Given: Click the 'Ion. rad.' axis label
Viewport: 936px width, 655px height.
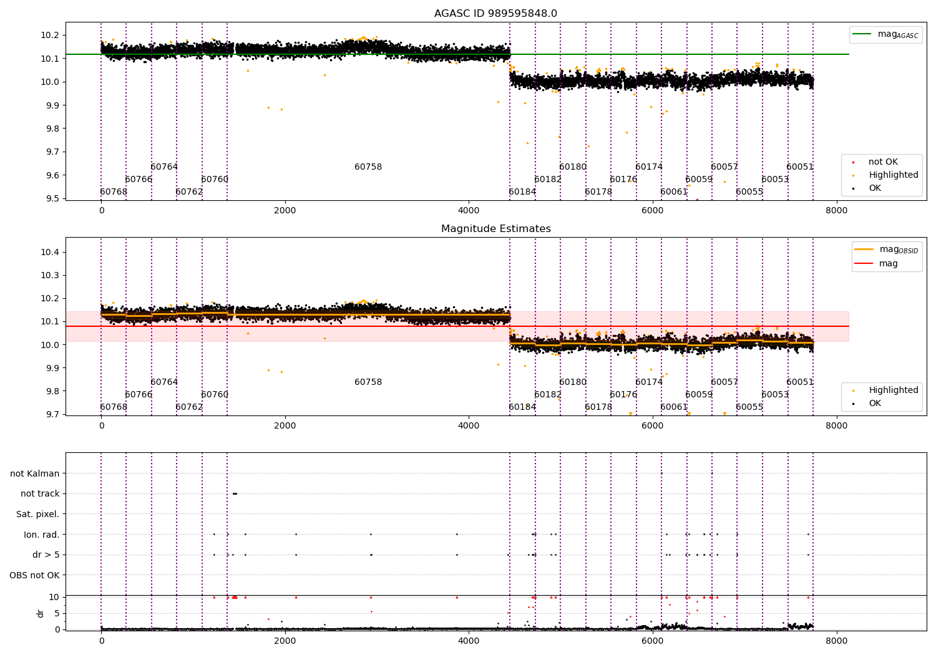Looking at the screenshot, I should click(x=41, y=535).
